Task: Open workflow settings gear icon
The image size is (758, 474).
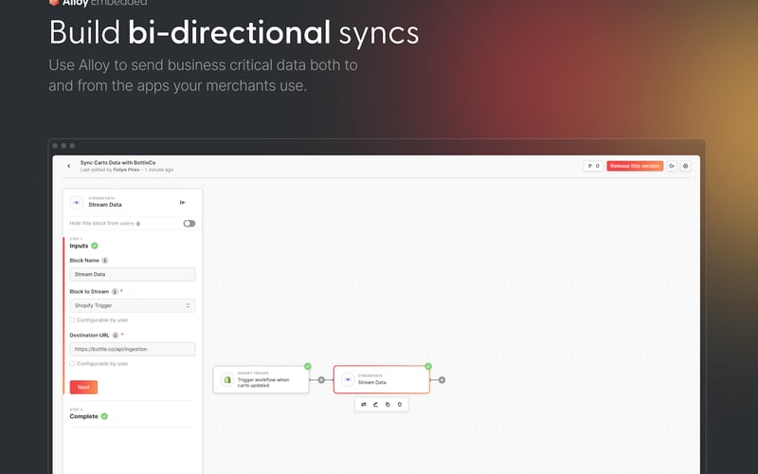Action: (x=685, y=166)
